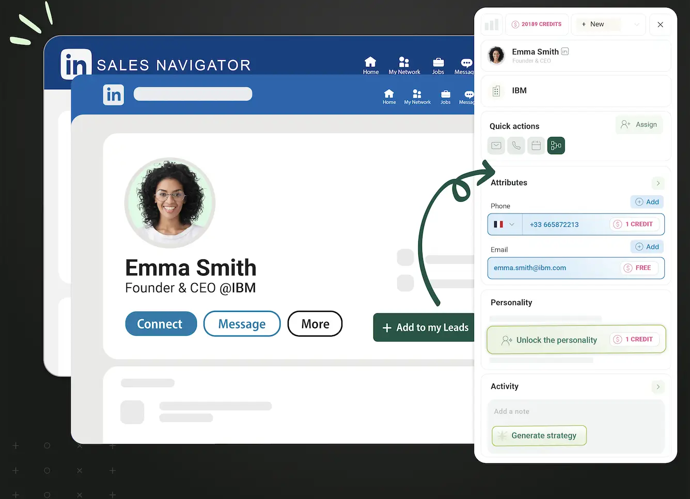The image size is (690, 499).
Task: Click the IBM company building icon
Action: point(496,91)
